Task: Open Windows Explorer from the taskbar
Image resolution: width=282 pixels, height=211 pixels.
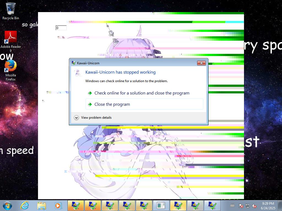Action: pyautogui.click(x=42, y=206)
